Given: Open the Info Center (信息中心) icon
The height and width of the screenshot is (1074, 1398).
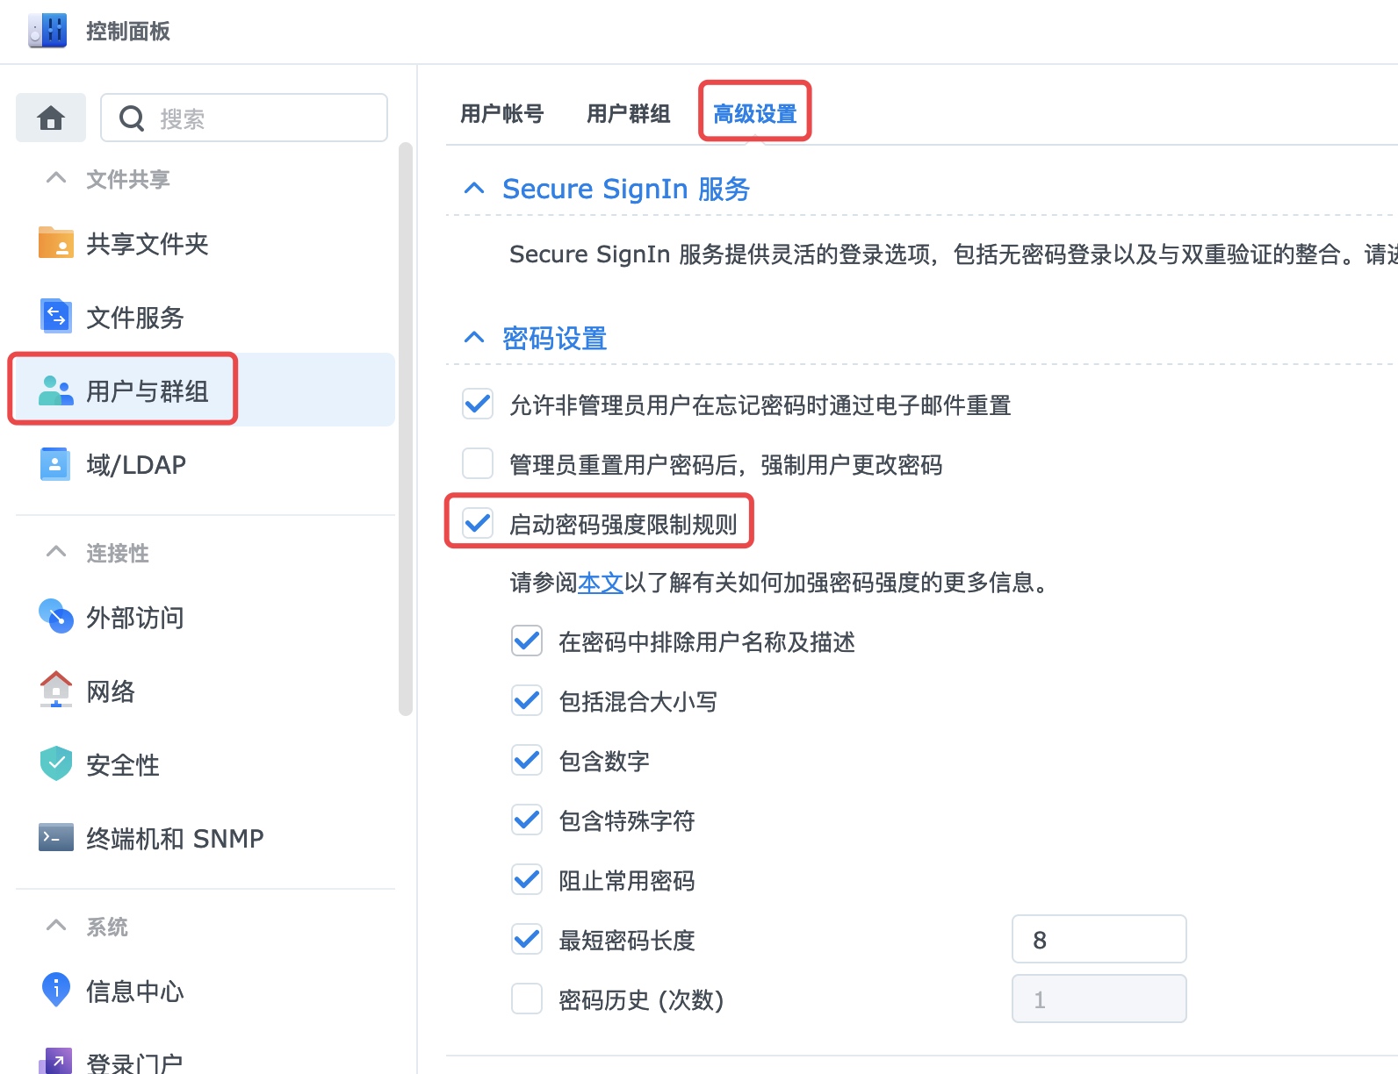Looking at the screenshot, I should click(x=56, y=991).
